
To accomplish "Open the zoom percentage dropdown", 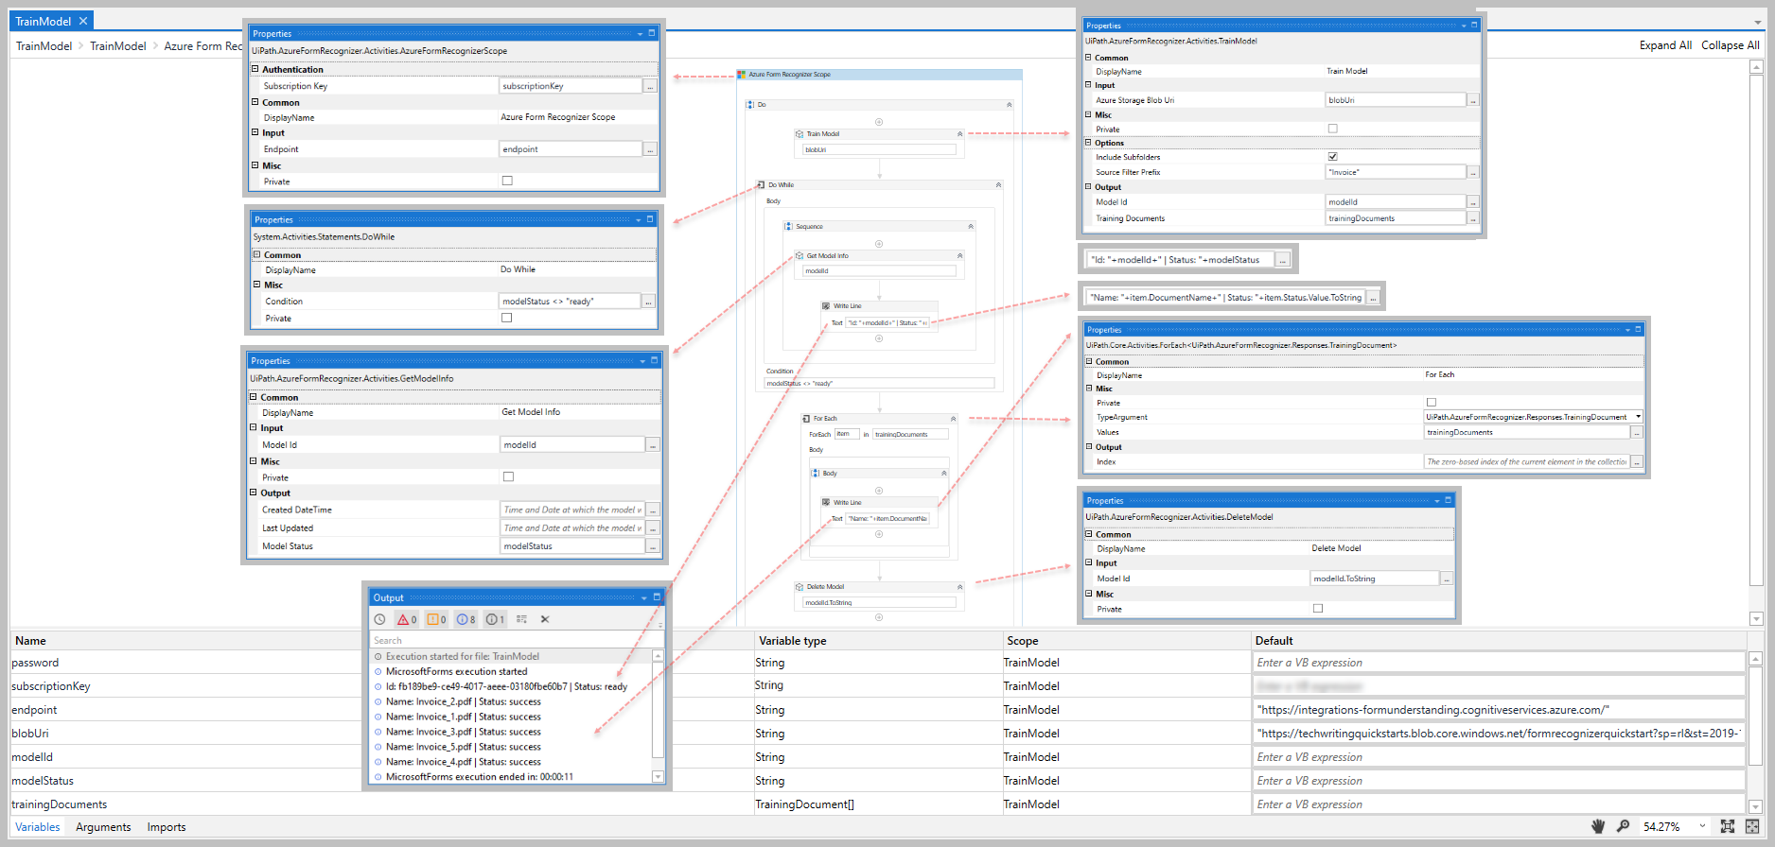I will (x=1702, y=826).
